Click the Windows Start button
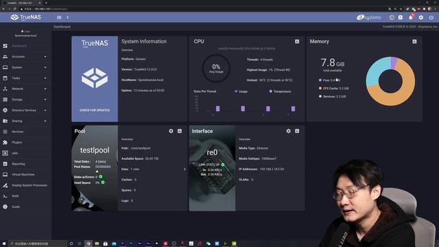Screen dimensions: 439x247 coord(4,244)
